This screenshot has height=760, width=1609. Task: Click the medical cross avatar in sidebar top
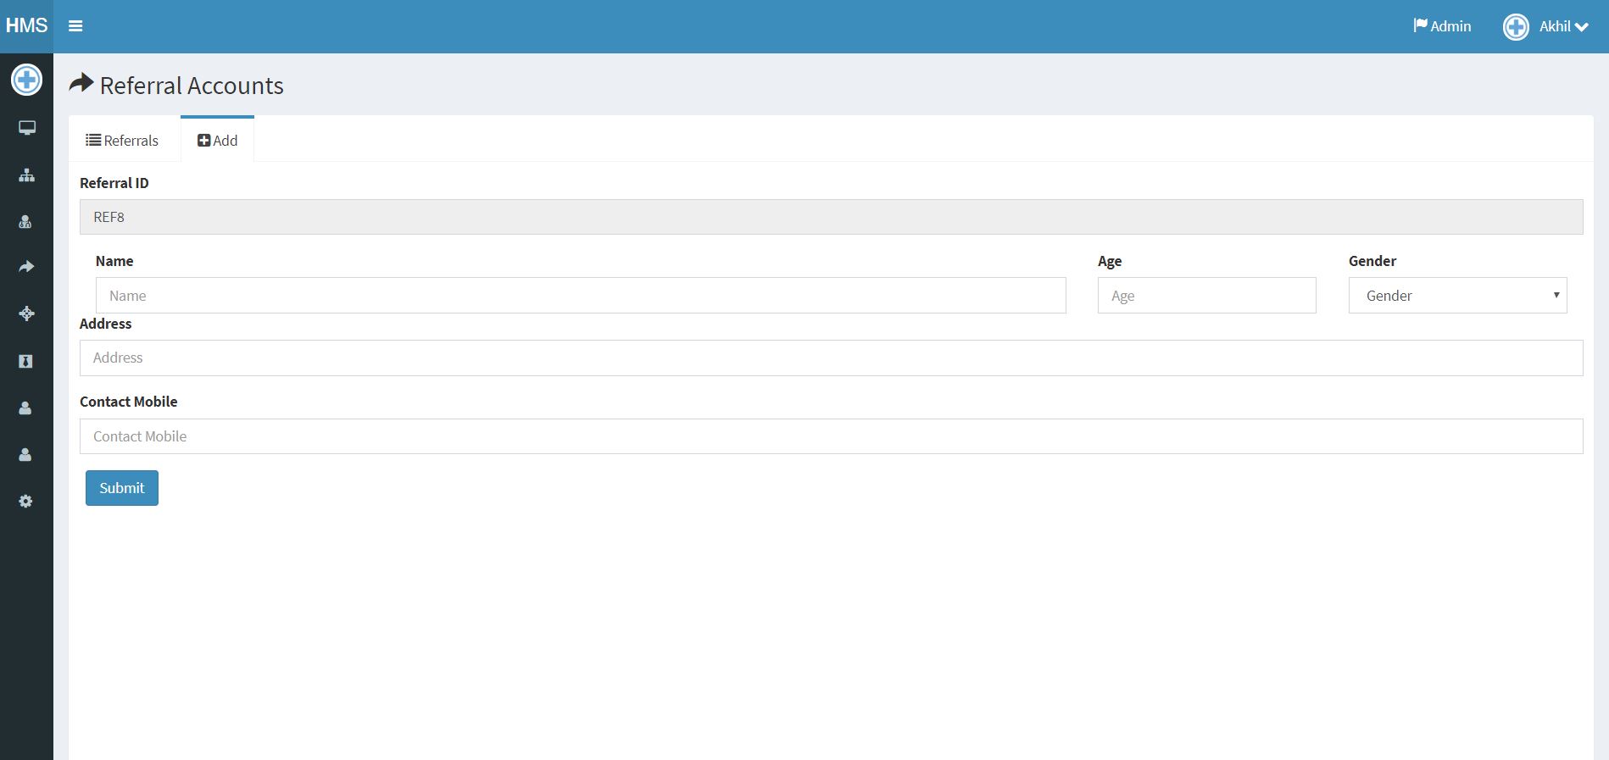coord(26,80)
